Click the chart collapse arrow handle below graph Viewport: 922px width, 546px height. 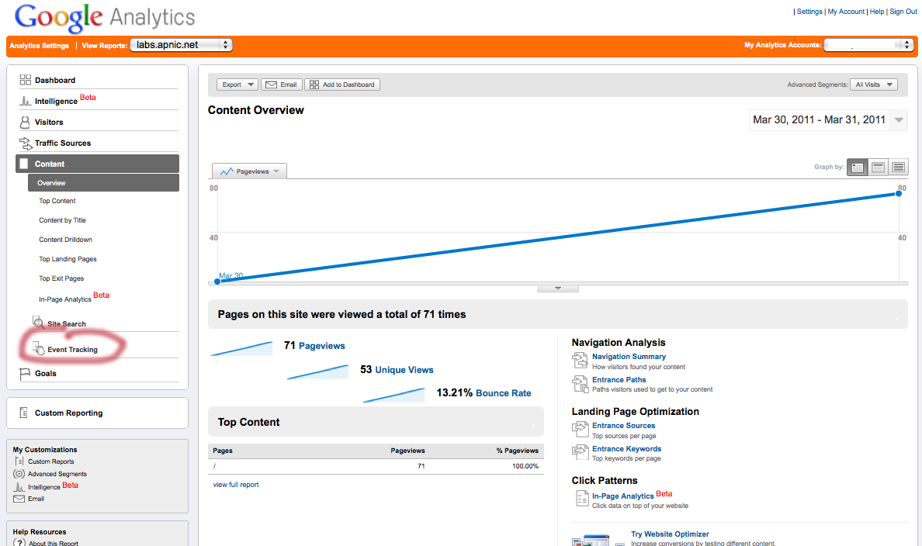coord(558,289)
